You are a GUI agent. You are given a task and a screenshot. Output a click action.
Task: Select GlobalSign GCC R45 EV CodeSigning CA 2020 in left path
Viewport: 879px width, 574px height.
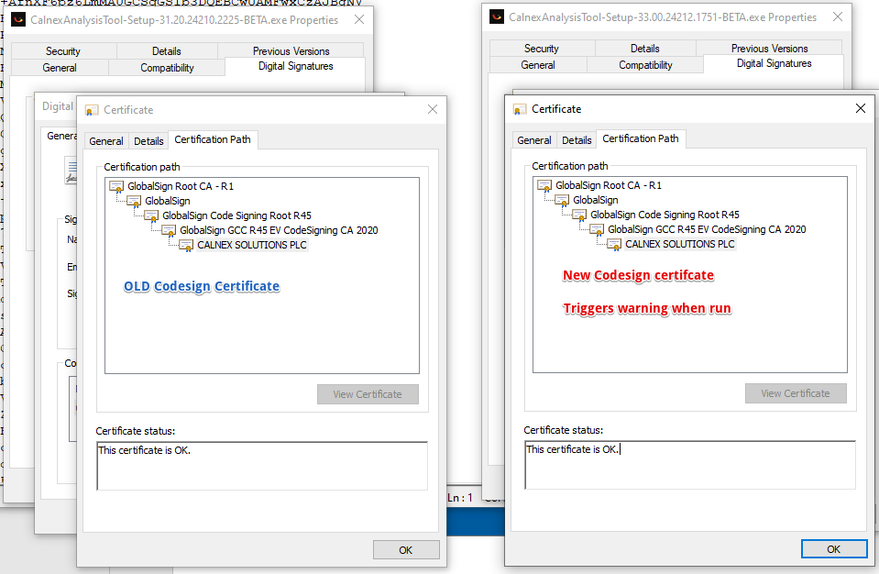(279, 230)
